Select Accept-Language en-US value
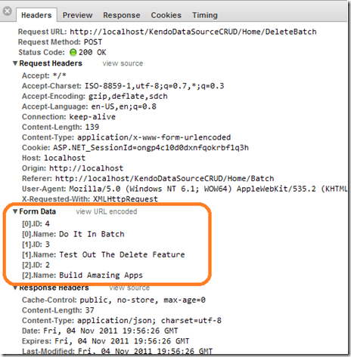This screenshot has width=351, height=357. click(x=123, y=106)
